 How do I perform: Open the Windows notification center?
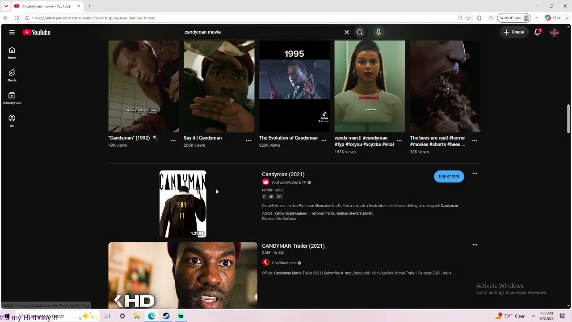[x=563, y=316]
